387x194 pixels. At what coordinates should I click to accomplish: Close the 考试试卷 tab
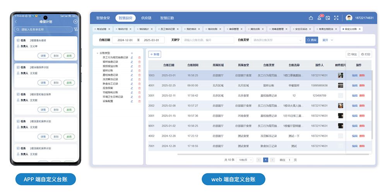point(109,29)
